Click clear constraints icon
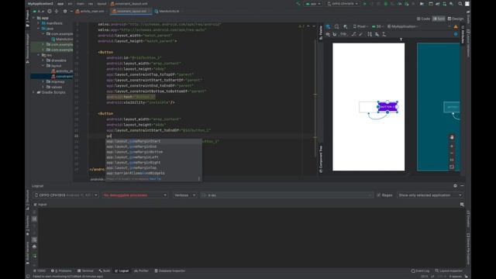Screen dimensions: 496x279 [353, 34]
